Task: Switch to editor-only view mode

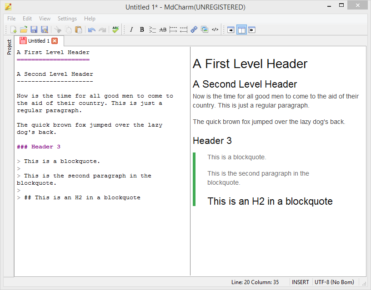Action: pos(231,30)
